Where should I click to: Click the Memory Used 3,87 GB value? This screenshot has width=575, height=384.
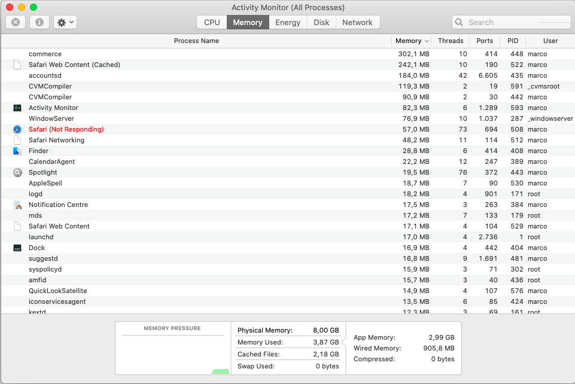[325, 342]
